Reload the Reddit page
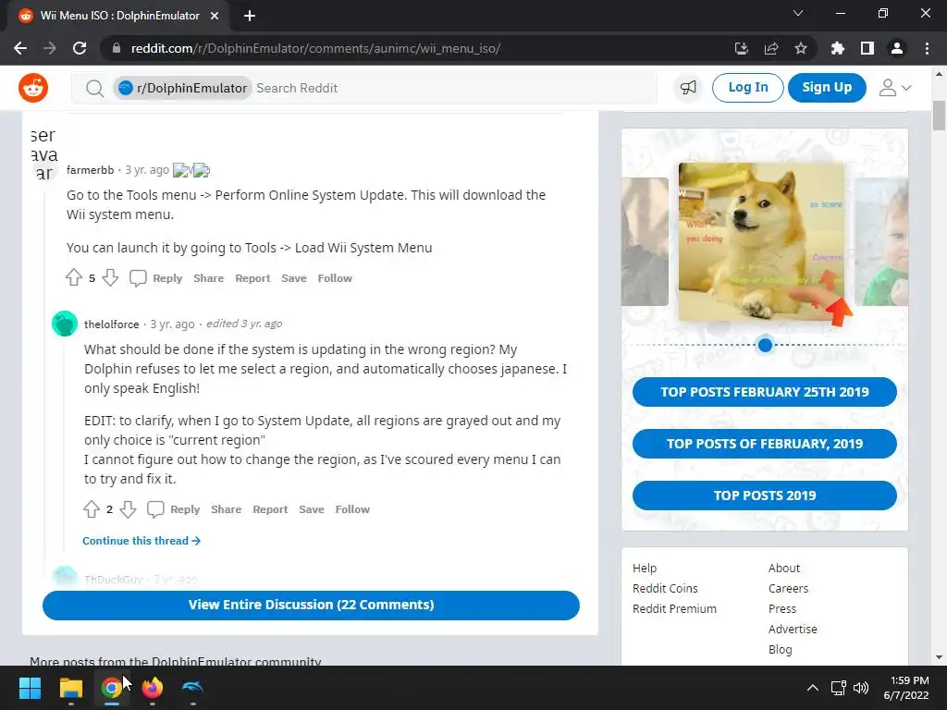This screenshot has height=710, width=947. pyautogui.click(x=80, y=48)
